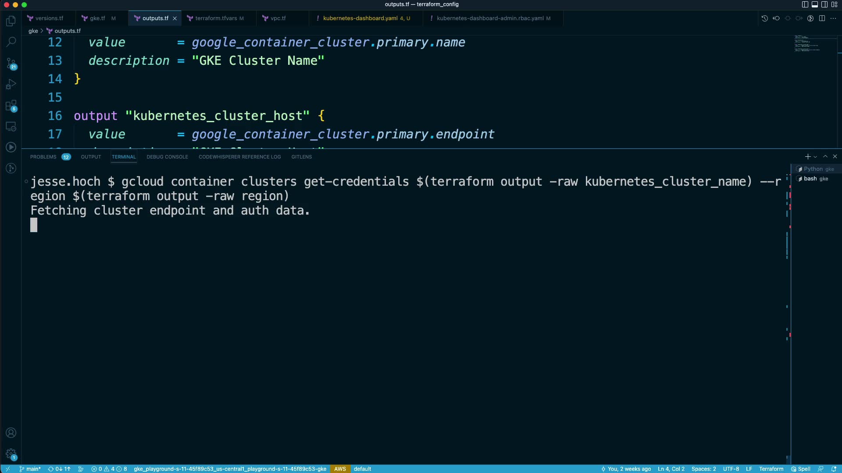Open the Run and Debug view
This screenshot has height=473, width=842.
pyautogui.click(x=11, y=84)
